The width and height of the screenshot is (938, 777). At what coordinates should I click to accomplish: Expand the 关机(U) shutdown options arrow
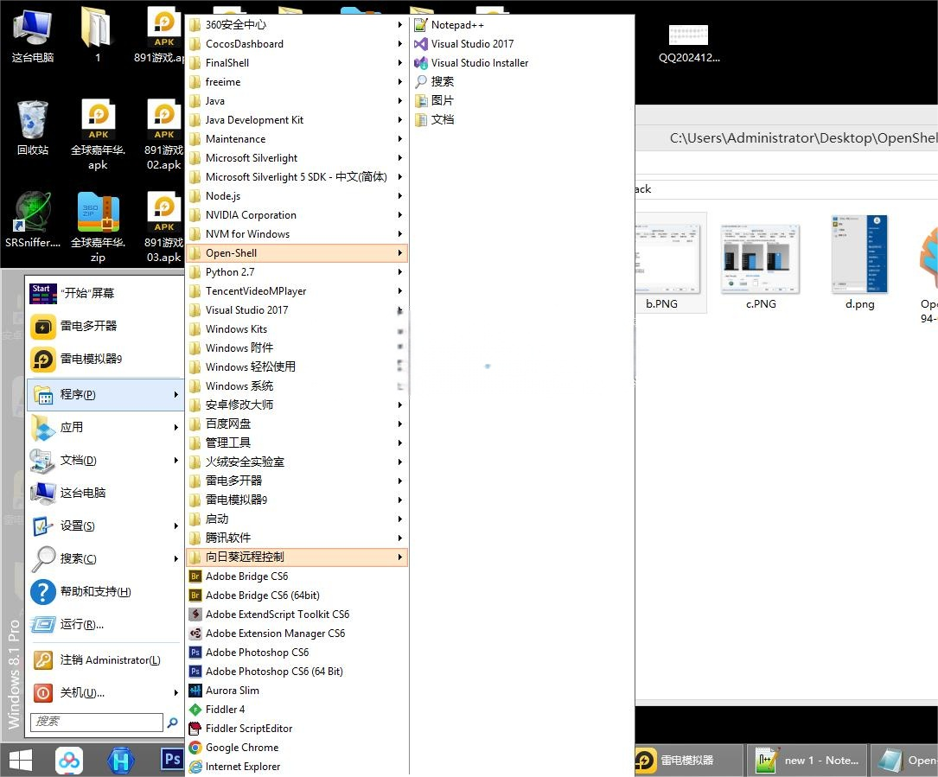(x=175, y=692)
